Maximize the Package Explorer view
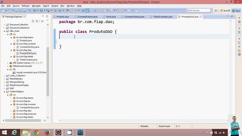Viewport: 242px width, 136px height. point(47,16)
